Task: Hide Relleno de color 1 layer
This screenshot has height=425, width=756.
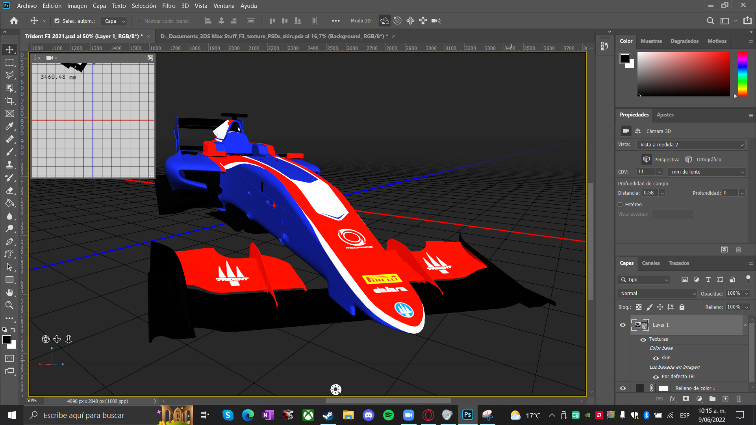Action: click(x=623, y=388)
